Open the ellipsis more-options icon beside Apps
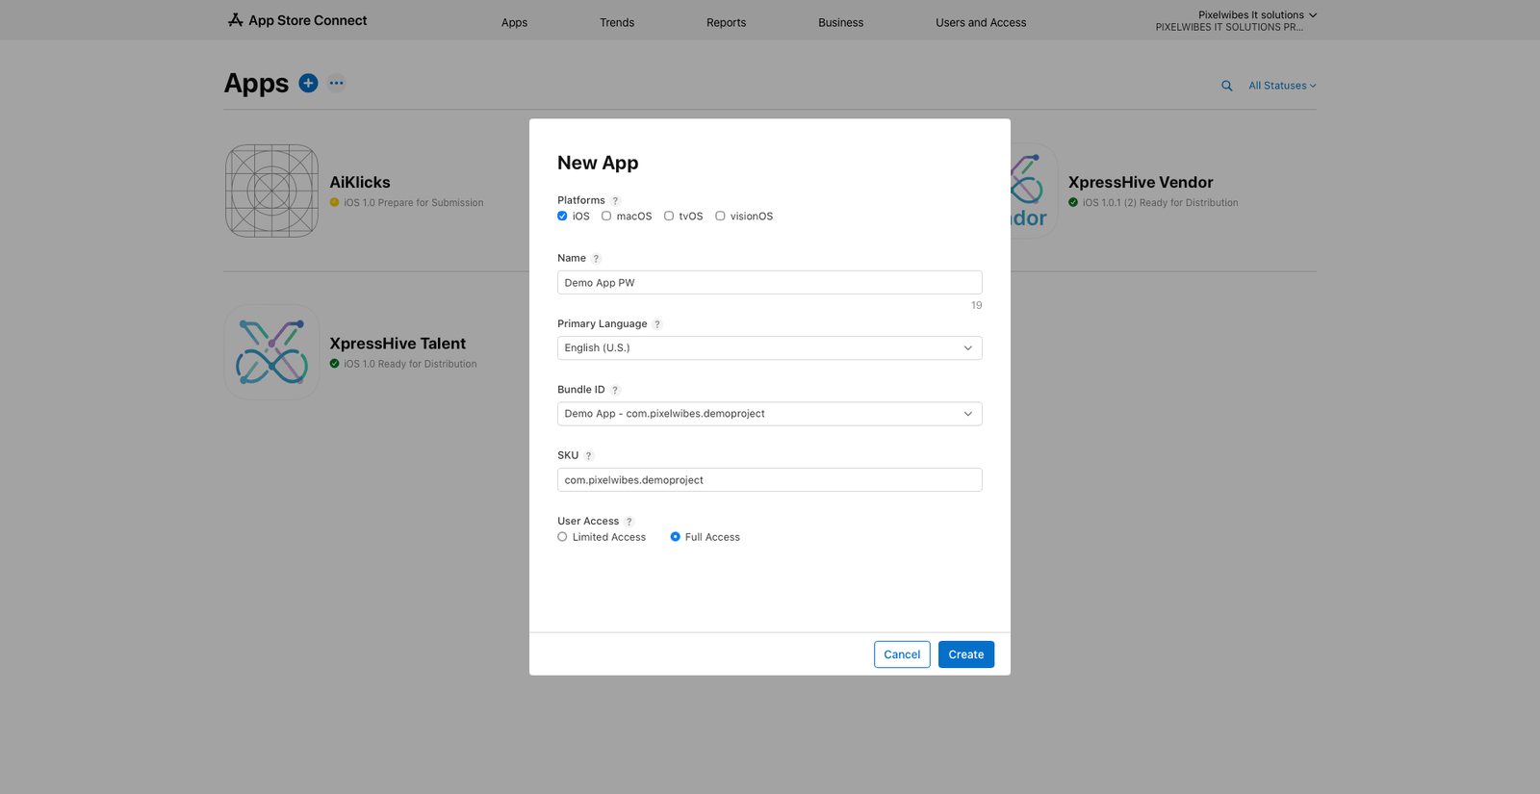The image size is (1540, 794). [x=336, y=83]
